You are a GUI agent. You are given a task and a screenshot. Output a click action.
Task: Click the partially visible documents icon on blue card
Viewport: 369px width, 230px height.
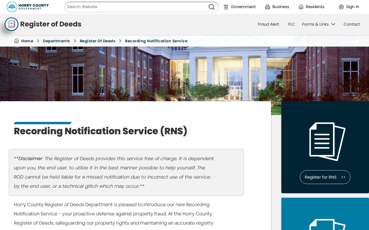click(327, 225)
